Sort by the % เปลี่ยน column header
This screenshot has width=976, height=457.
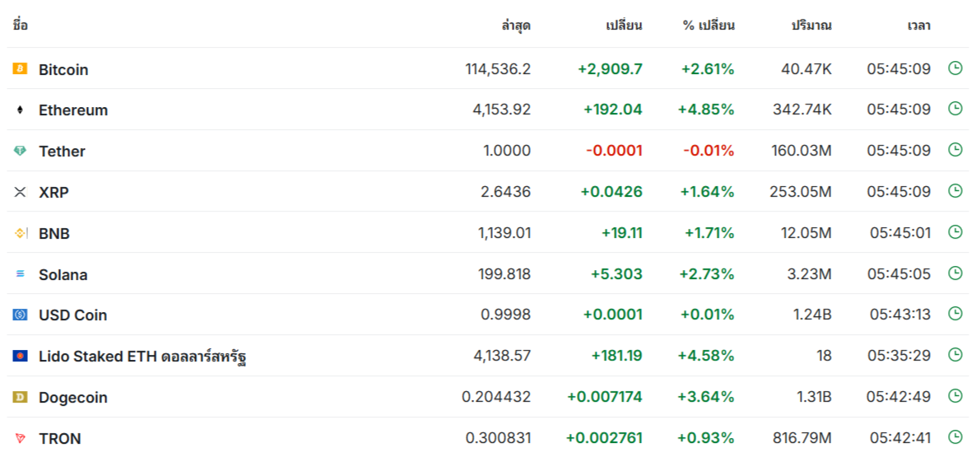709,26
